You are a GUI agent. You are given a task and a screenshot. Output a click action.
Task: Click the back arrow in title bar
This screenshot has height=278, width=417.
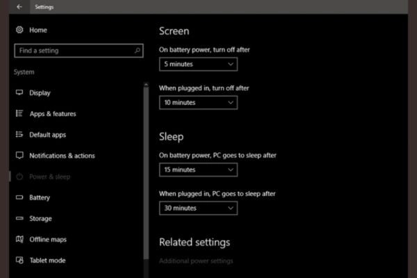(19, 7)
